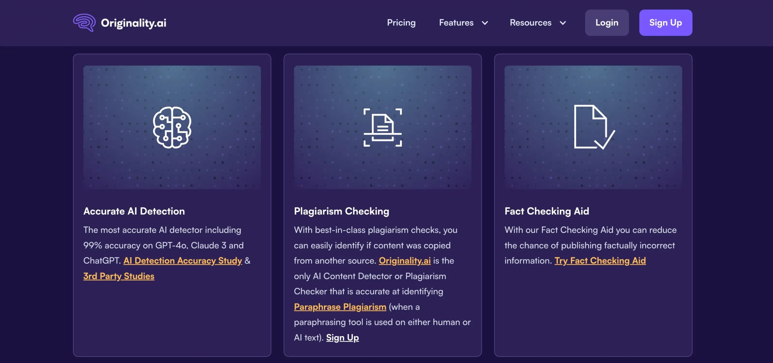Image resolution: width=773 pixels, height=363 pixels.
Task: Open the 3rd Party Studies link
Action: click(x=119, y=276)
